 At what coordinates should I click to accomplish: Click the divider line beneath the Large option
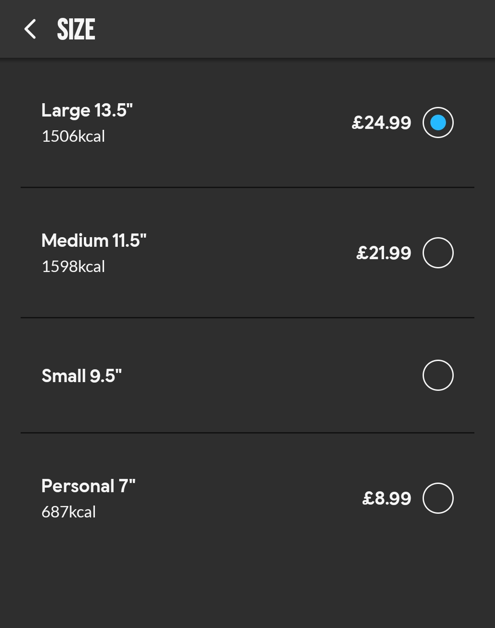coord(247,187)
